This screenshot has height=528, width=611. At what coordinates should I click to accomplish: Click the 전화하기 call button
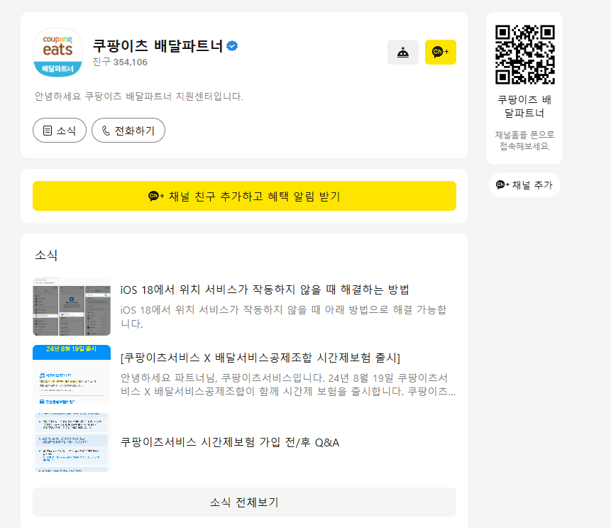point(128,131)
